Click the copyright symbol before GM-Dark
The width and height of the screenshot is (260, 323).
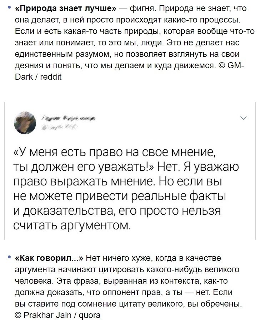click(220, 65)
